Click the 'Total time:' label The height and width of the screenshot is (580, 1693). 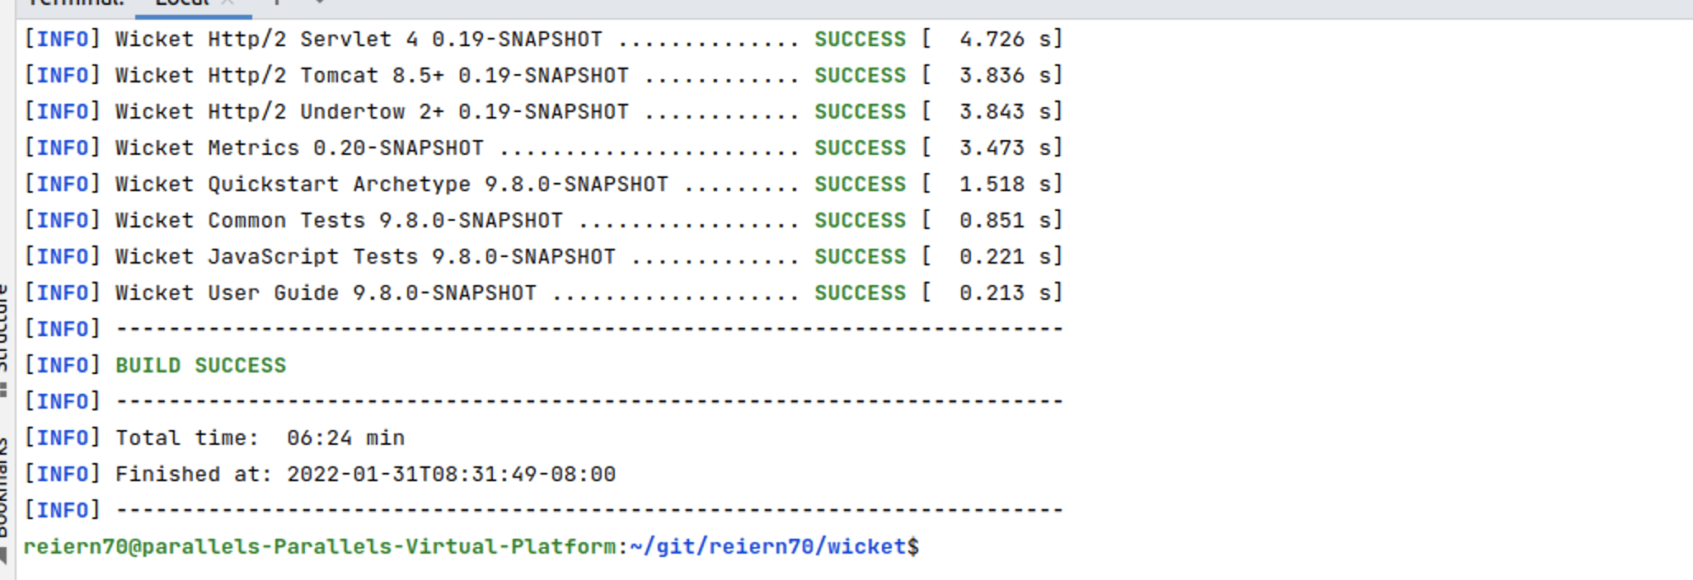(x=186, y=437)
